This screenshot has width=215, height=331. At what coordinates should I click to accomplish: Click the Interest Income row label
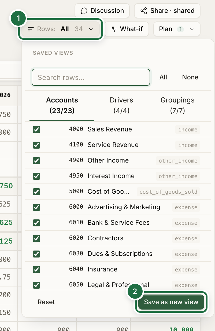tap(111, 176)
